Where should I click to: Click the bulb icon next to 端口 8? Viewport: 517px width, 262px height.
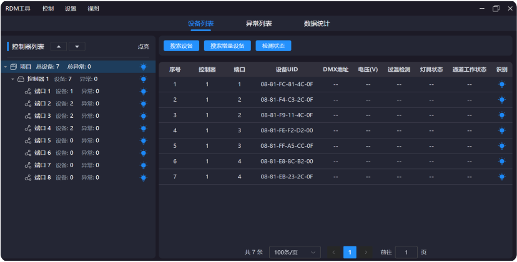[144, 178]
